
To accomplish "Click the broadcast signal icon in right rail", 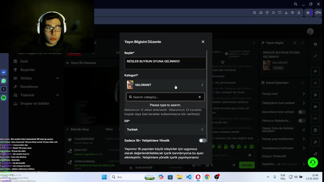I will pos(315,118).
